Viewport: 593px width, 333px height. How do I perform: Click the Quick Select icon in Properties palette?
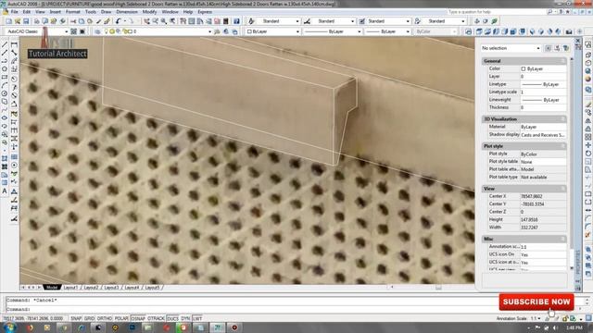pyautogui.click(x=565, y=48)
